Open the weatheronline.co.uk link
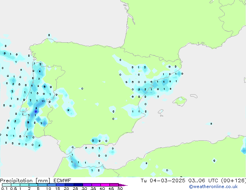 pos(213,187)
